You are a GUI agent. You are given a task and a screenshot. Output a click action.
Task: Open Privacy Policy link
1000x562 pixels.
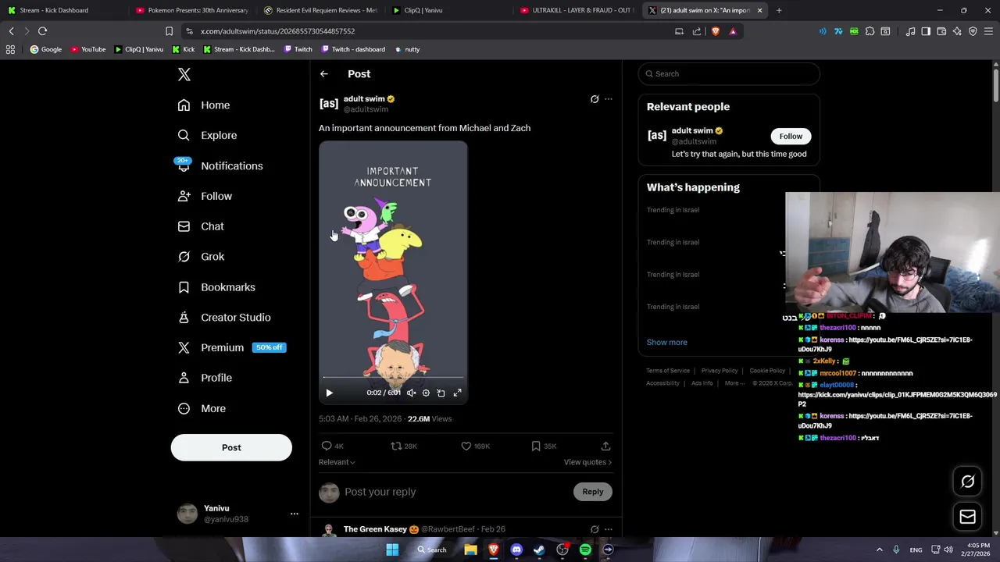(720, 371)
